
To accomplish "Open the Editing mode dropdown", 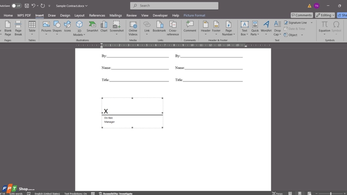I will pyautogui.click(x=325, y=15).
